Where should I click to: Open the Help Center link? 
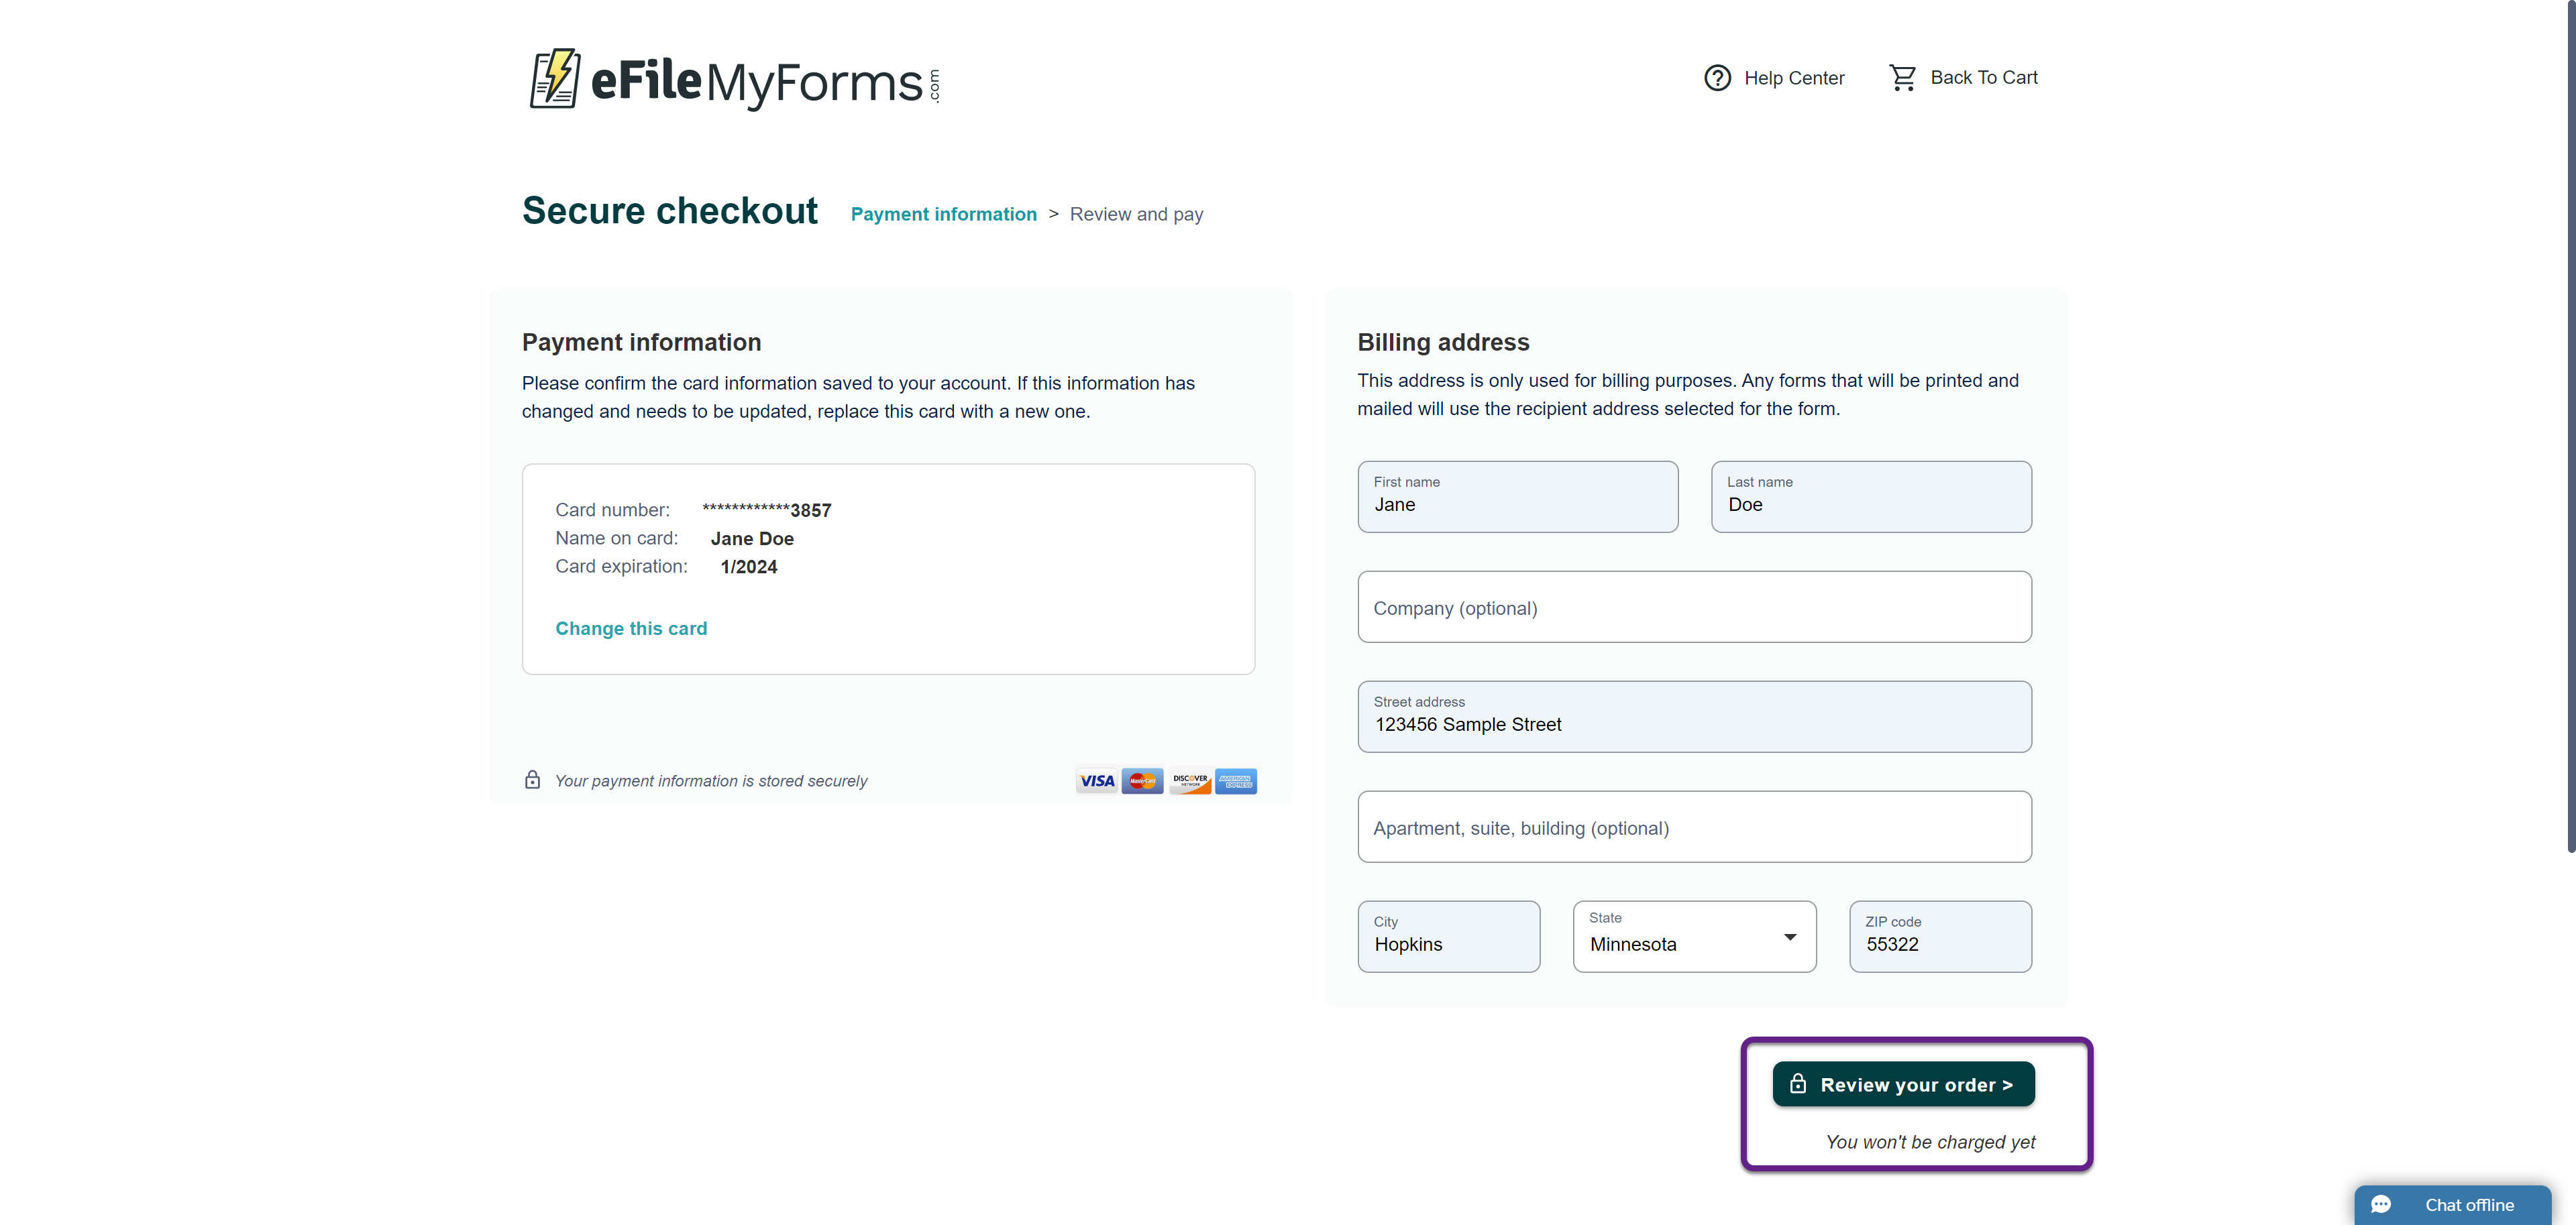coord(1794,78)
